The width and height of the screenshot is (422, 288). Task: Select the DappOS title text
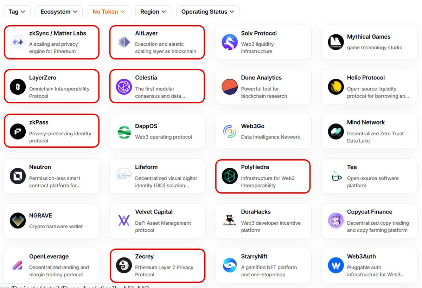pyautogui.click(x=146, y=126)
